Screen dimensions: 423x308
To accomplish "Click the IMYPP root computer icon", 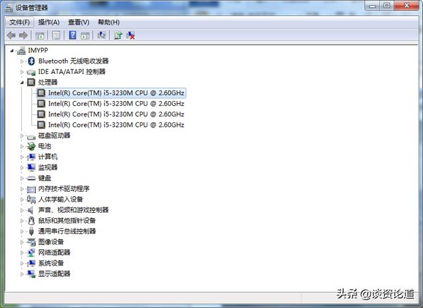I will 21,50.
